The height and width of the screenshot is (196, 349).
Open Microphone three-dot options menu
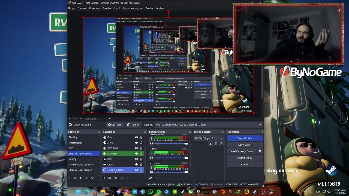coord(151,167)
